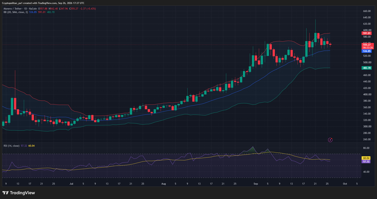Screen dimensions: 377x199
Task: Click the red 591.01 upper band price label
Action: (366, 33)
